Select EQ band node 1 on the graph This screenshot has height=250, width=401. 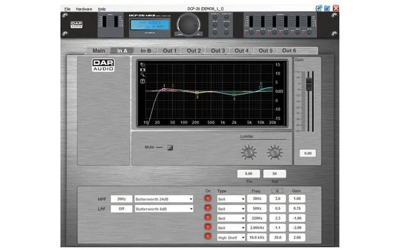(x=164, y=89)
